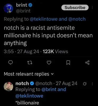Open the @teklintowe mention in brint's tweet
98x106 pixels.
click(44, 19)
